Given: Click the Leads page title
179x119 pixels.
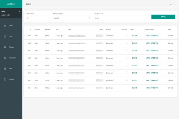Looking at the screenshot, I should click(x=29, y=4).
